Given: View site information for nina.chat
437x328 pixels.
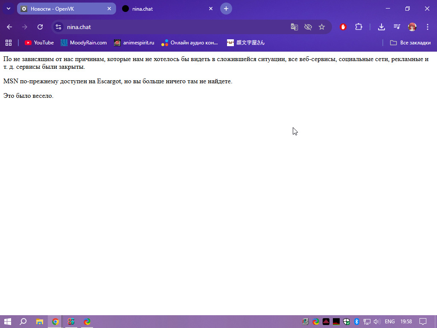Looking at the screenshot, I should [58, 27].
